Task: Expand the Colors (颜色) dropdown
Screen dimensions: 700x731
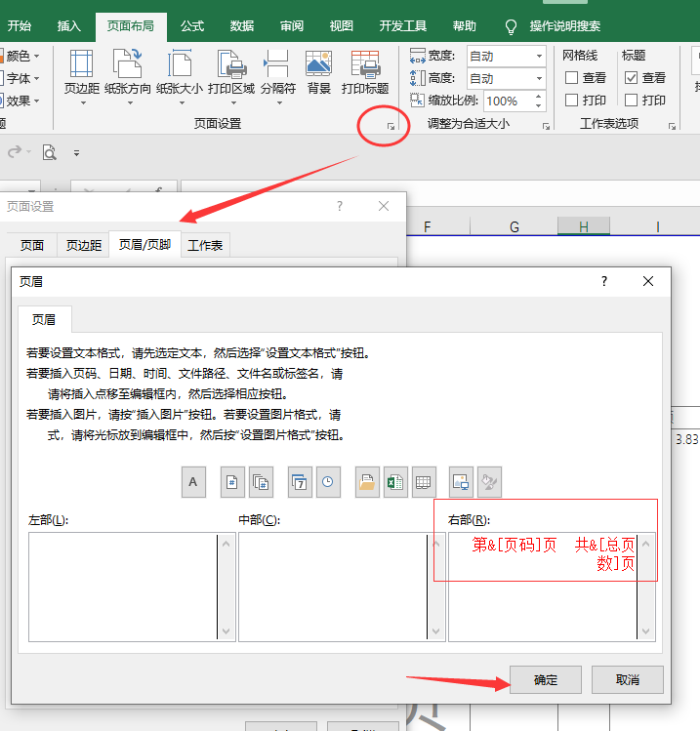Action: click(x=36, y=56)
